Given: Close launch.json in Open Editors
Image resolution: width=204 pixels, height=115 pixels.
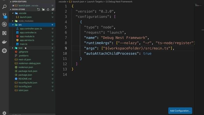Looking at the screenshot, I should [13, 5].
